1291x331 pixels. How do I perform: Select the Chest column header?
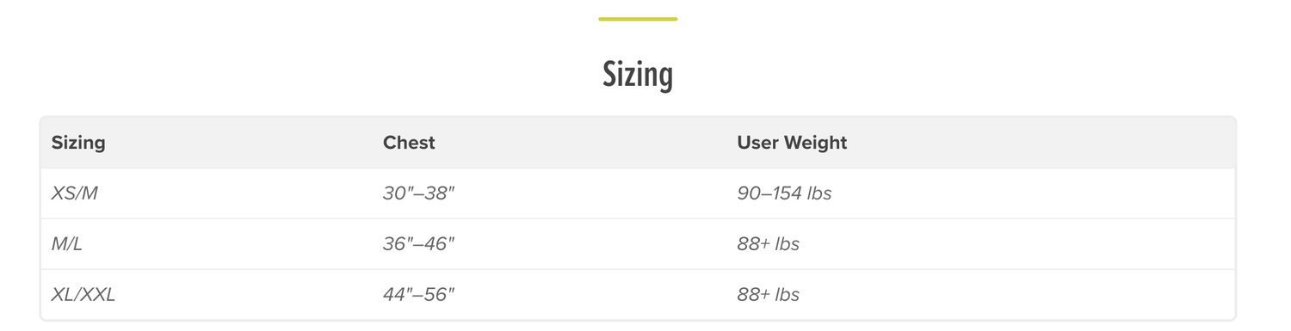pyautogui.click(x=409, y=143)
